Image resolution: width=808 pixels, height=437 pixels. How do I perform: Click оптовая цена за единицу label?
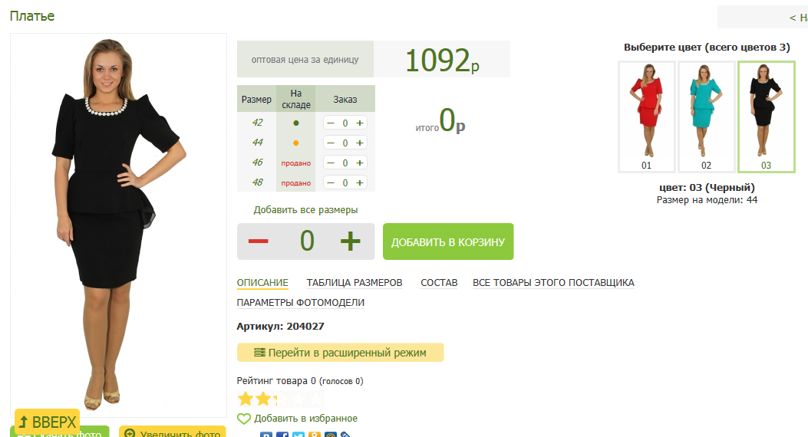click(x=305, y=60)
